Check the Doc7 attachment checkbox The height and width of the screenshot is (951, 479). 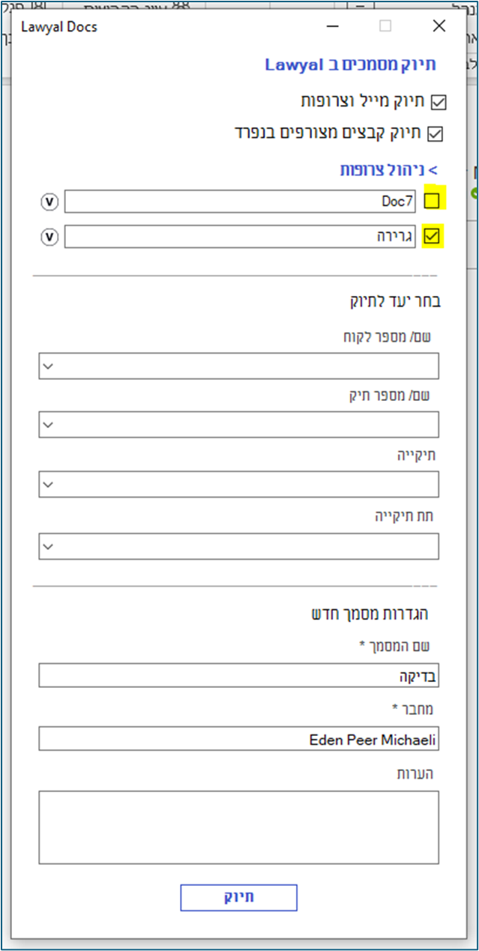433,201
